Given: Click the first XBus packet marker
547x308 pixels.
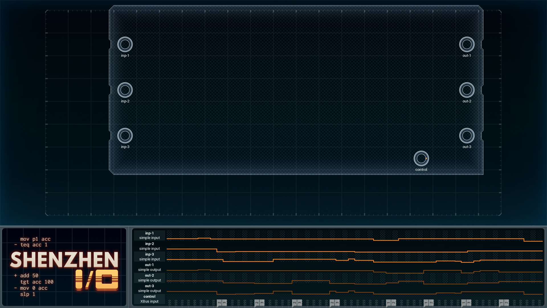Looking at the screenshot, I should coord(219,303).
